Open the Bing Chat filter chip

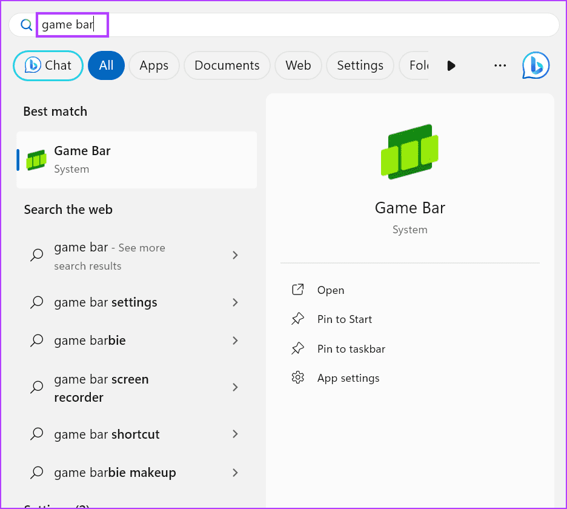click(x=48, y=65)
